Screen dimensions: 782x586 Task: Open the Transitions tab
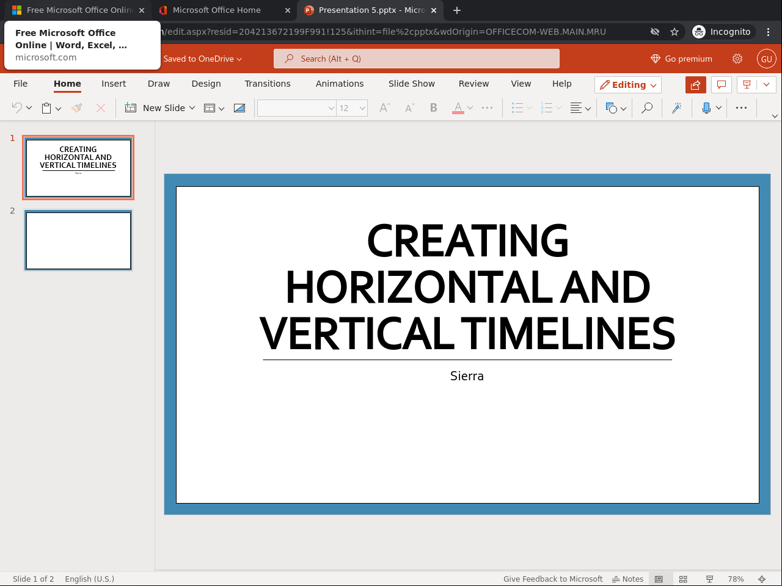[268, 84]
